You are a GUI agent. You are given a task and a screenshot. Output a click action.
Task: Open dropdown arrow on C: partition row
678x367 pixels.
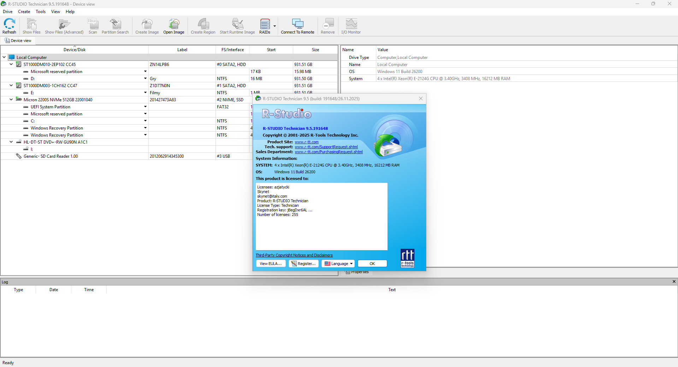click(x=145, y=121)
